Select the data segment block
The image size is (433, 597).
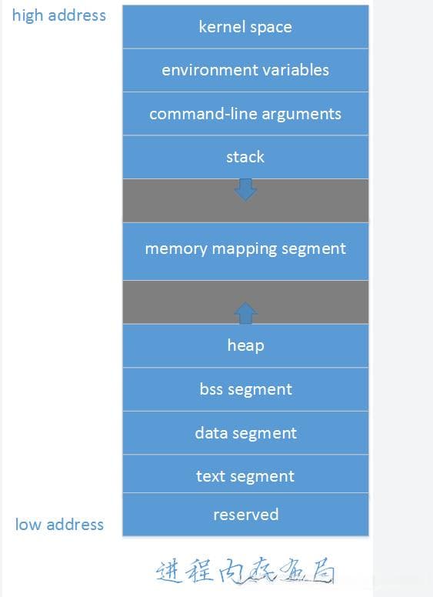(x=245, y=433)
